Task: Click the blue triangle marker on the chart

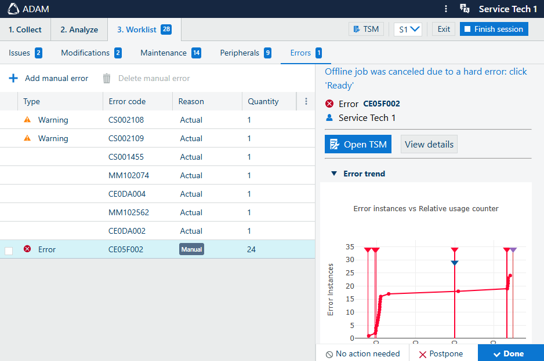Action: tap(455, 263)
